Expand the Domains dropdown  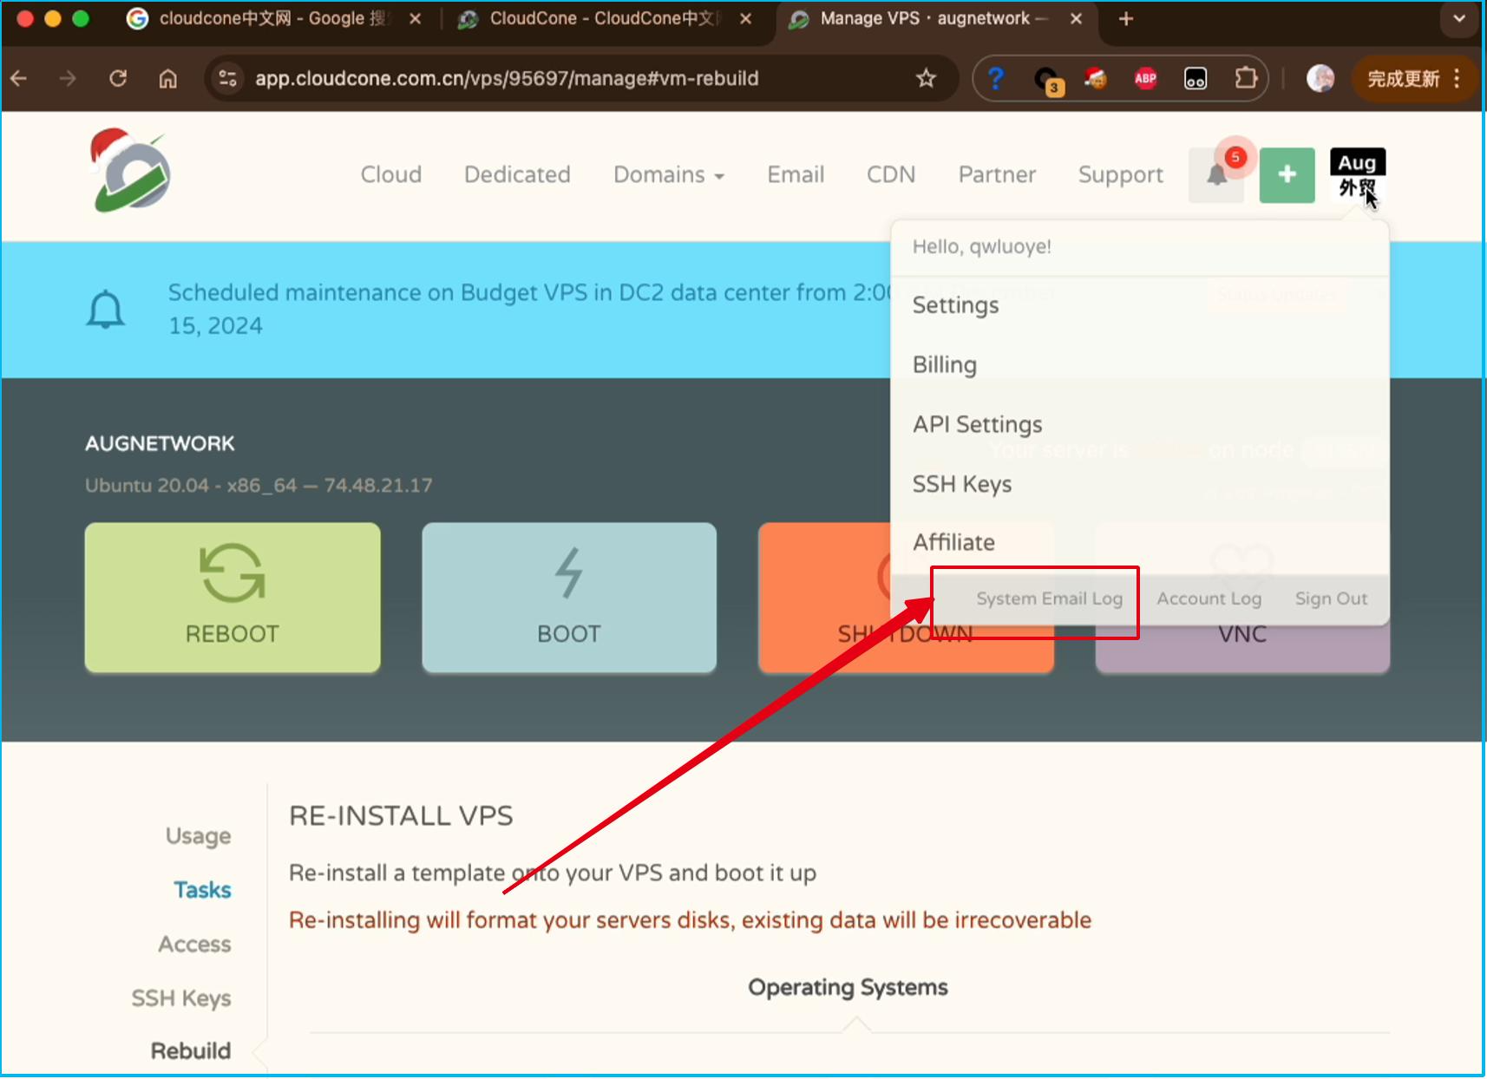pos(669,174)
